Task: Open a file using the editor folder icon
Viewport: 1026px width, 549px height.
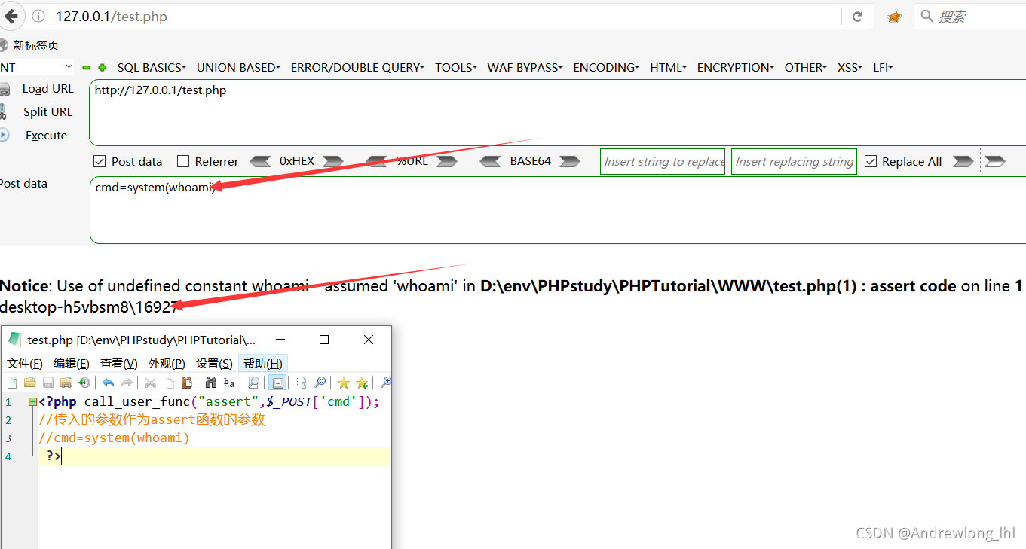Action: [30, 383]
